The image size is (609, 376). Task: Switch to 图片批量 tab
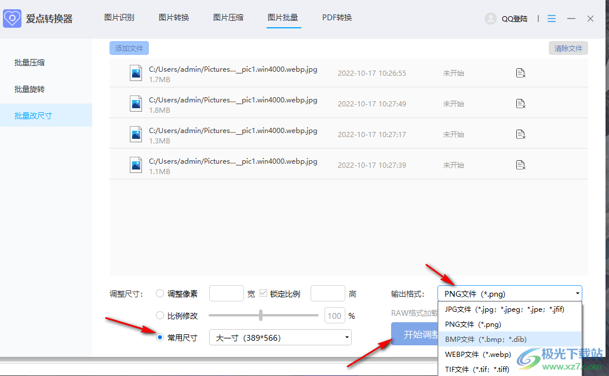(283, 17)
